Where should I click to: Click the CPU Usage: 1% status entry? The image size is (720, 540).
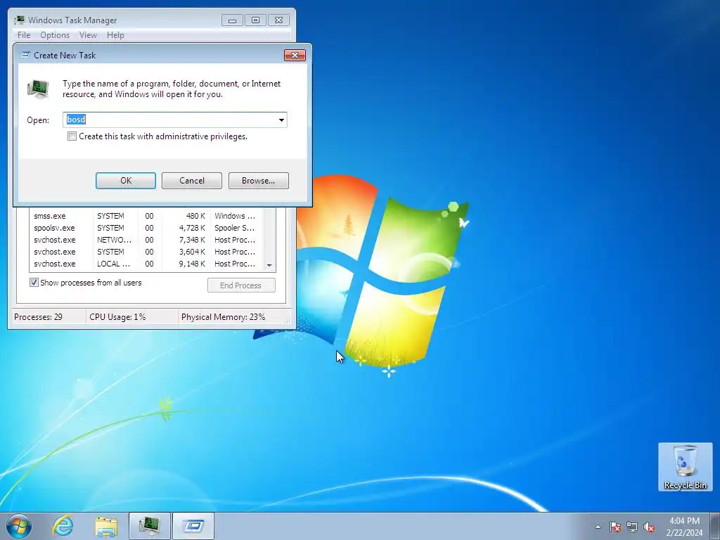pyautogui.click(x=117, y=317)
